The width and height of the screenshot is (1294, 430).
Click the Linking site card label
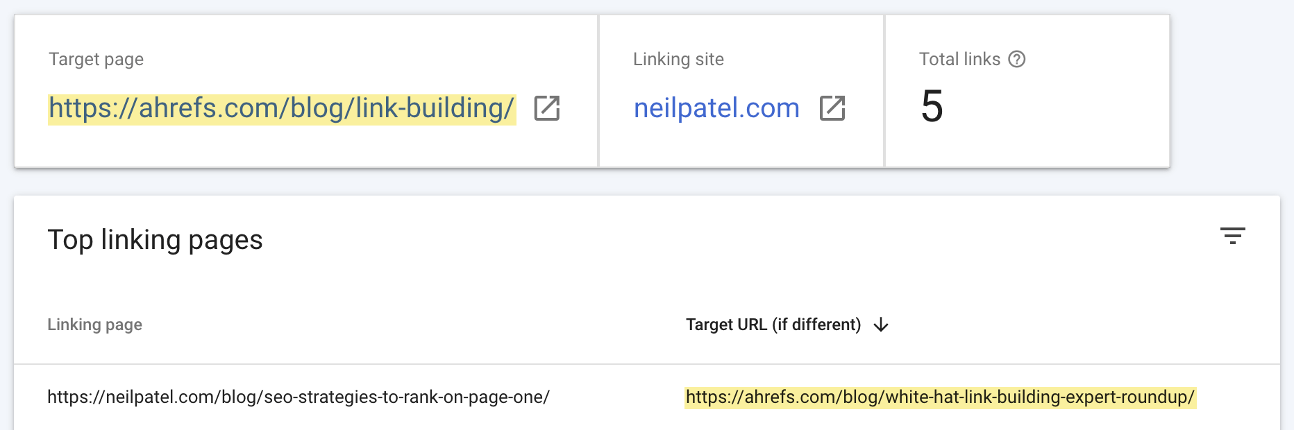pyautogui.click(x=678, y=60)
